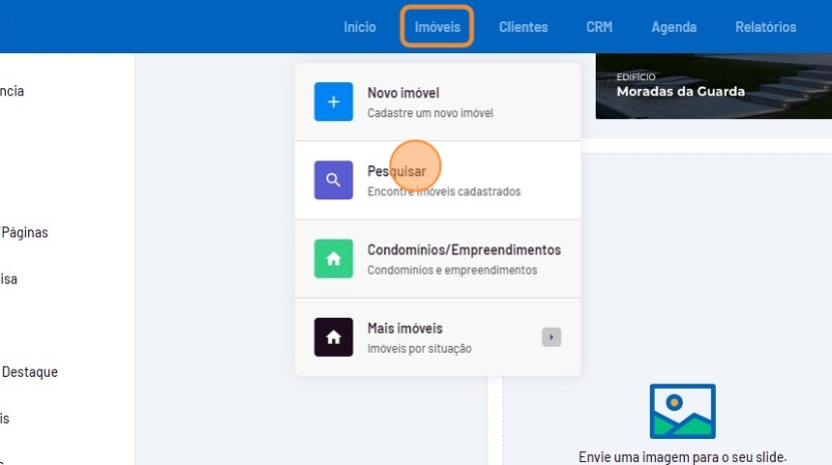The height and width of the screenshot is (465, 832).
Task: Open the Imóveis menu in navbar
Action: coord(437,27)
